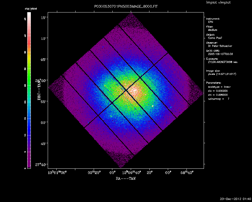Click the 'Observer:' heading
The height and width of the screenshot is (202, 252).
[x=212, y=43]
